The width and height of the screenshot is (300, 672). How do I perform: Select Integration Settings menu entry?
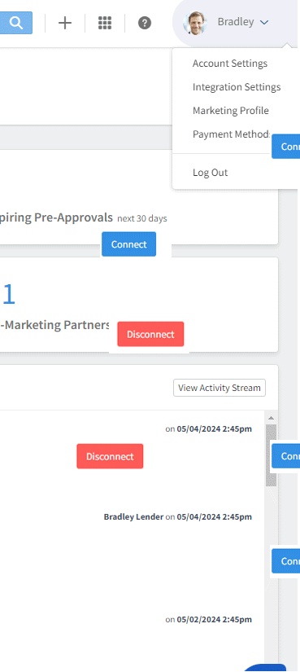point(237,87)
